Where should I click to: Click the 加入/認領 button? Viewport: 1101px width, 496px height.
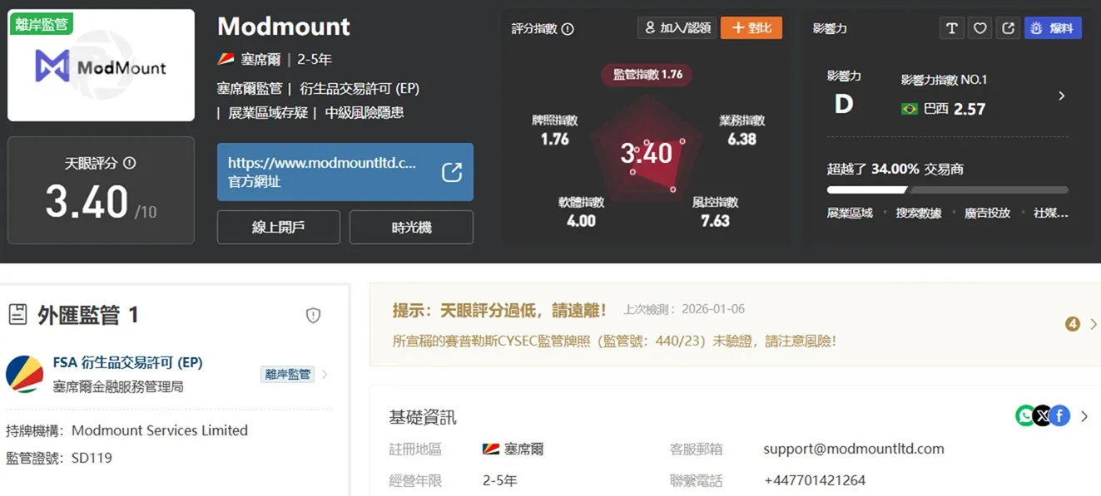(x=676, y=28)
